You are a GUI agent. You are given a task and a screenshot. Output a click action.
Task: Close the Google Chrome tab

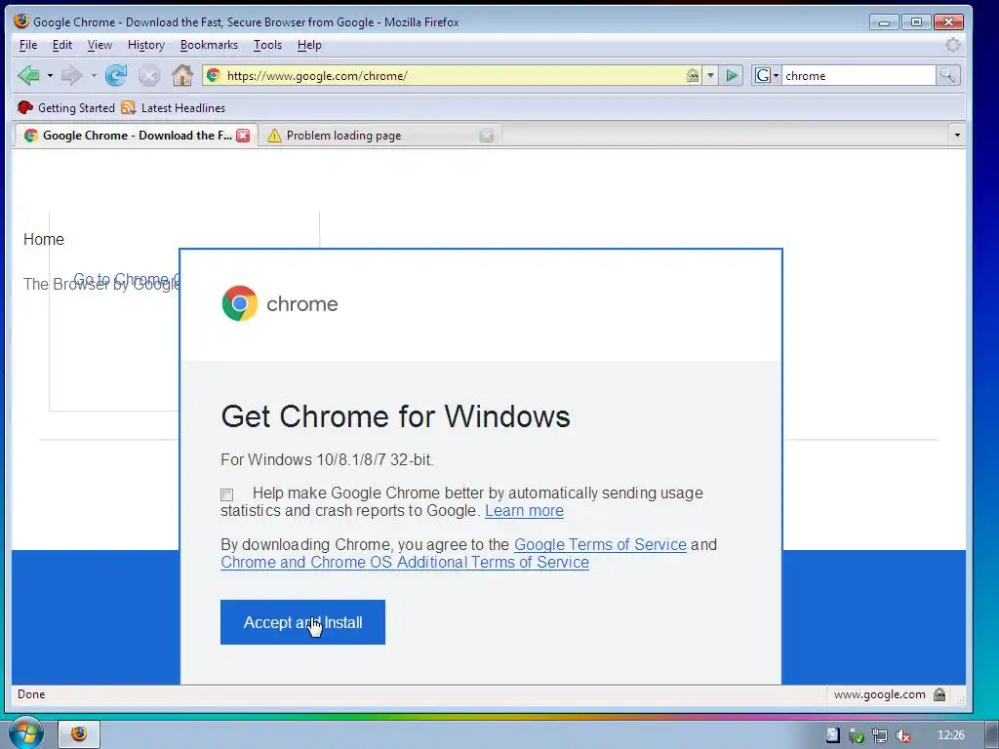click(243, 135)
